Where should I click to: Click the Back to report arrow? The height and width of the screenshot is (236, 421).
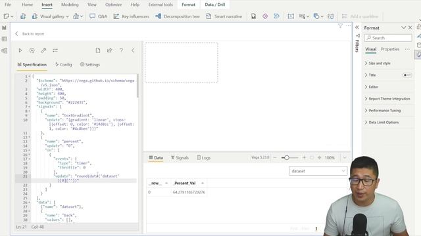pos(17,33)
